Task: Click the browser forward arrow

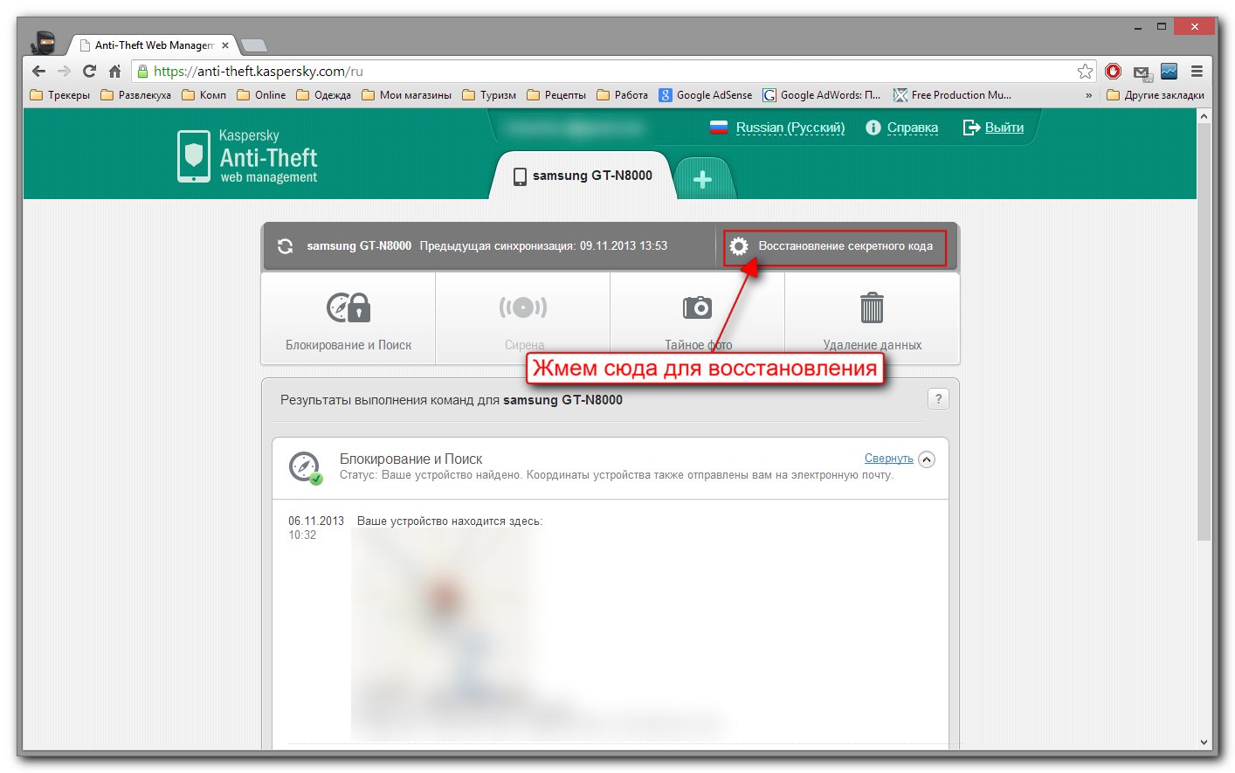Action: click(x=64, y=72)
